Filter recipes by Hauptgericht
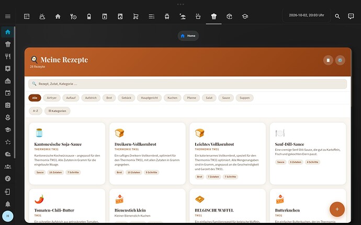This screenshot has width=361, height=225. (x=150, y=98)
